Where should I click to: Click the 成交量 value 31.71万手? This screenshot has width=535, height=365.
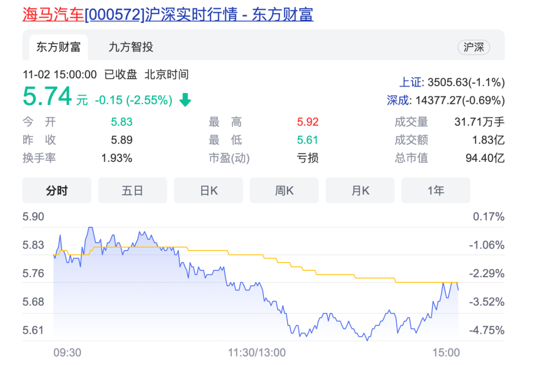tap(480, 122)
